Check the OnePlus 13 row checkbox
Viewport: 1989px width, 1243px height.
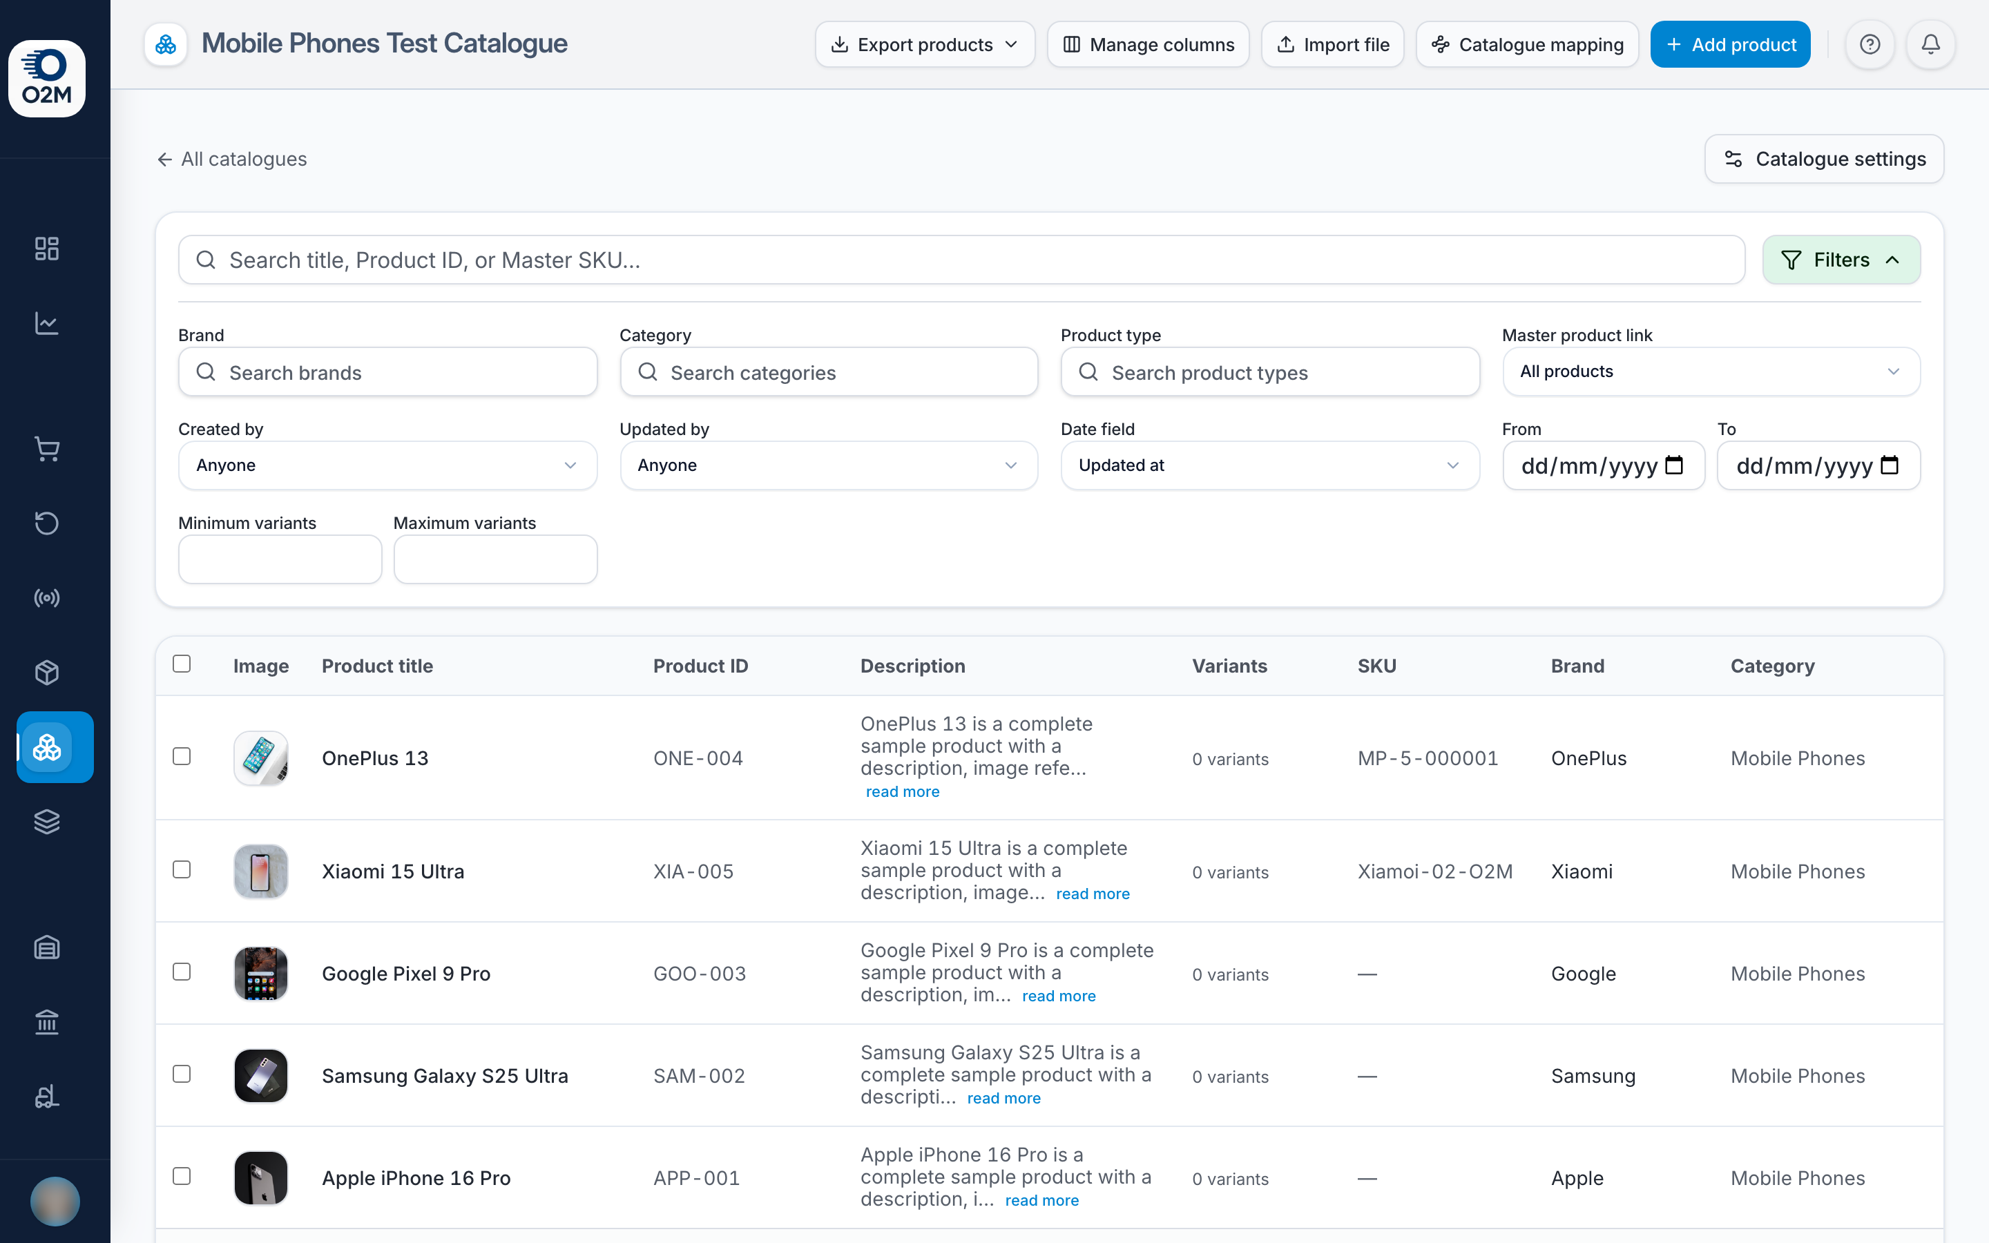[x=182, y=756]
